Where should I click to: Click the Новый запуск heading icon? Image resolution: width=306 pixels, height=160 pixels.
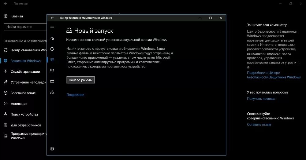(69, 30)
